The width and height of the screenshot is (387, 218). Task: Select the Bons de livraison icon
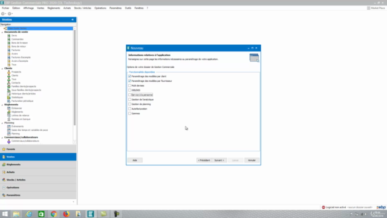(9, 43)
